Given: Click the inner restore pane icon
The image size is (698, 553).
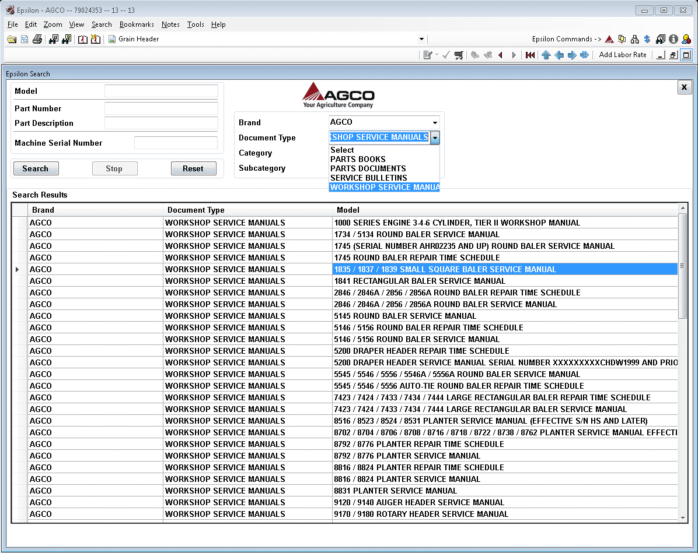Looking at the screenshot, I should [673, 55].
